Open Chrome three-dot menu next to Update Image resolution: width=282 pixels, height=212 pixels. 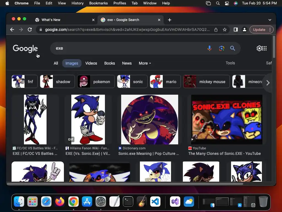click(x=270, y=30)
